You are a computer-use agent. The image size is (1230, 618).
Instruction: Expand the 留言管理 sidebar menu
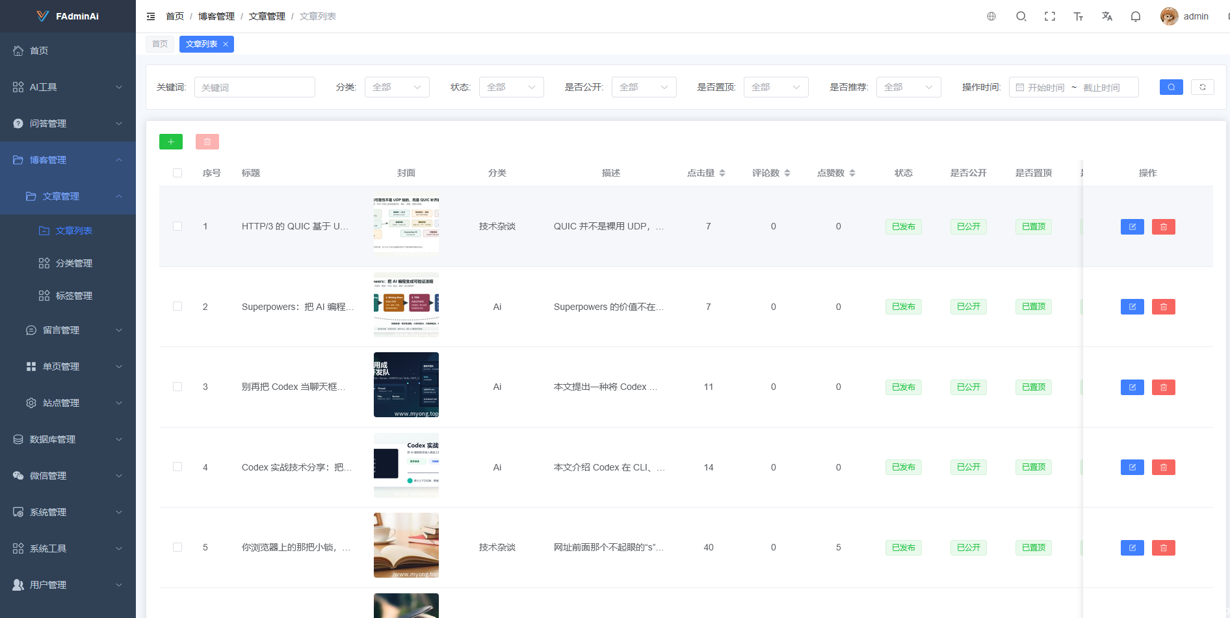[68, 330]
